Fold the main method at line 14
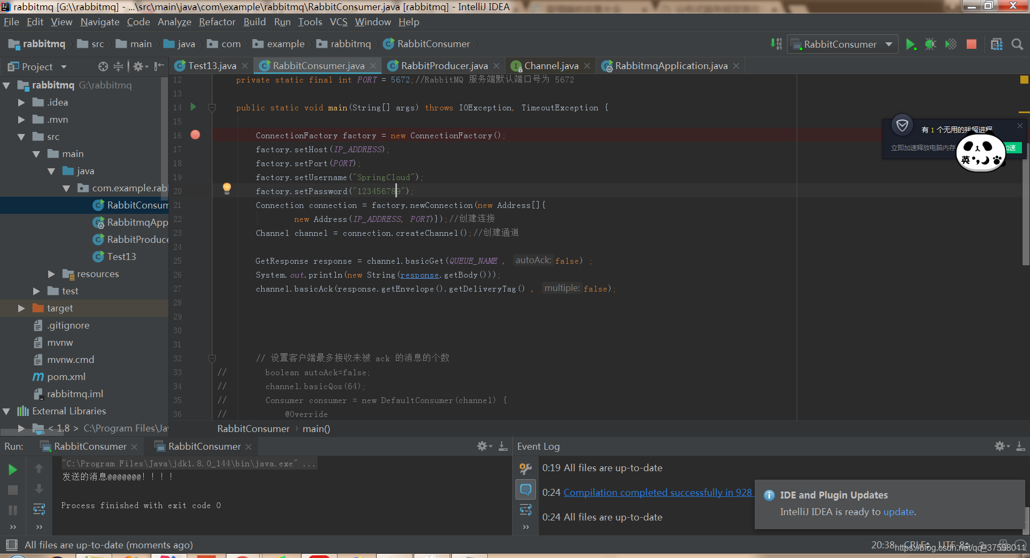This screenshot has width=1030, height=558. click(212, 108)
